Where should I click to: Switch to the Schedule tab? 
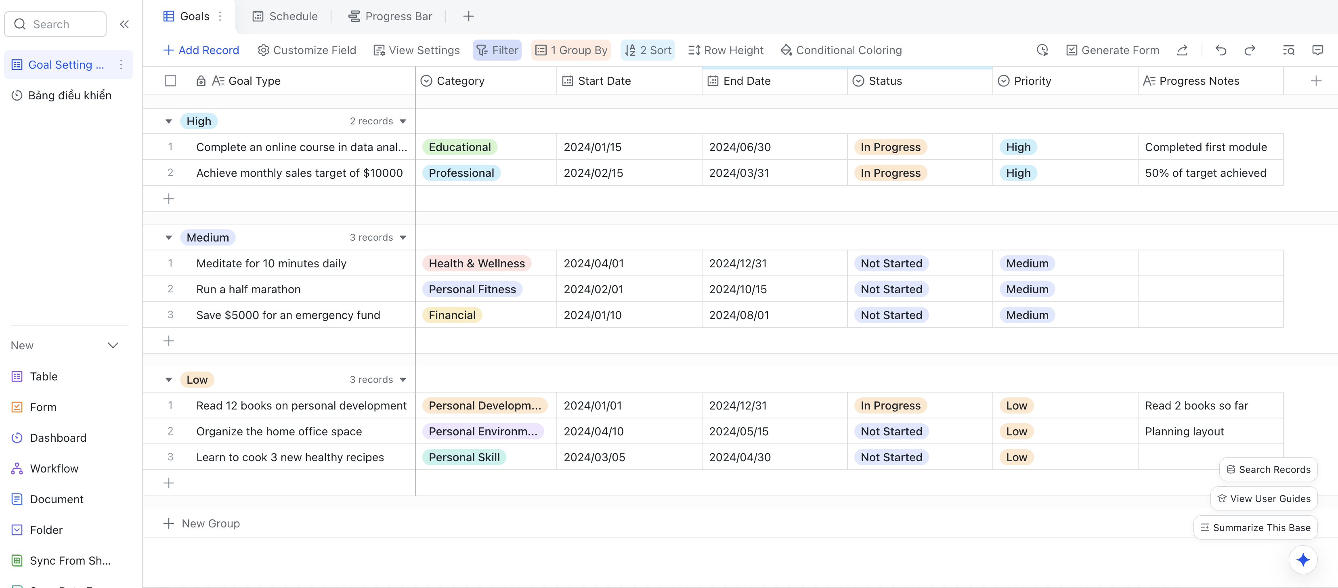click(285, 17)
